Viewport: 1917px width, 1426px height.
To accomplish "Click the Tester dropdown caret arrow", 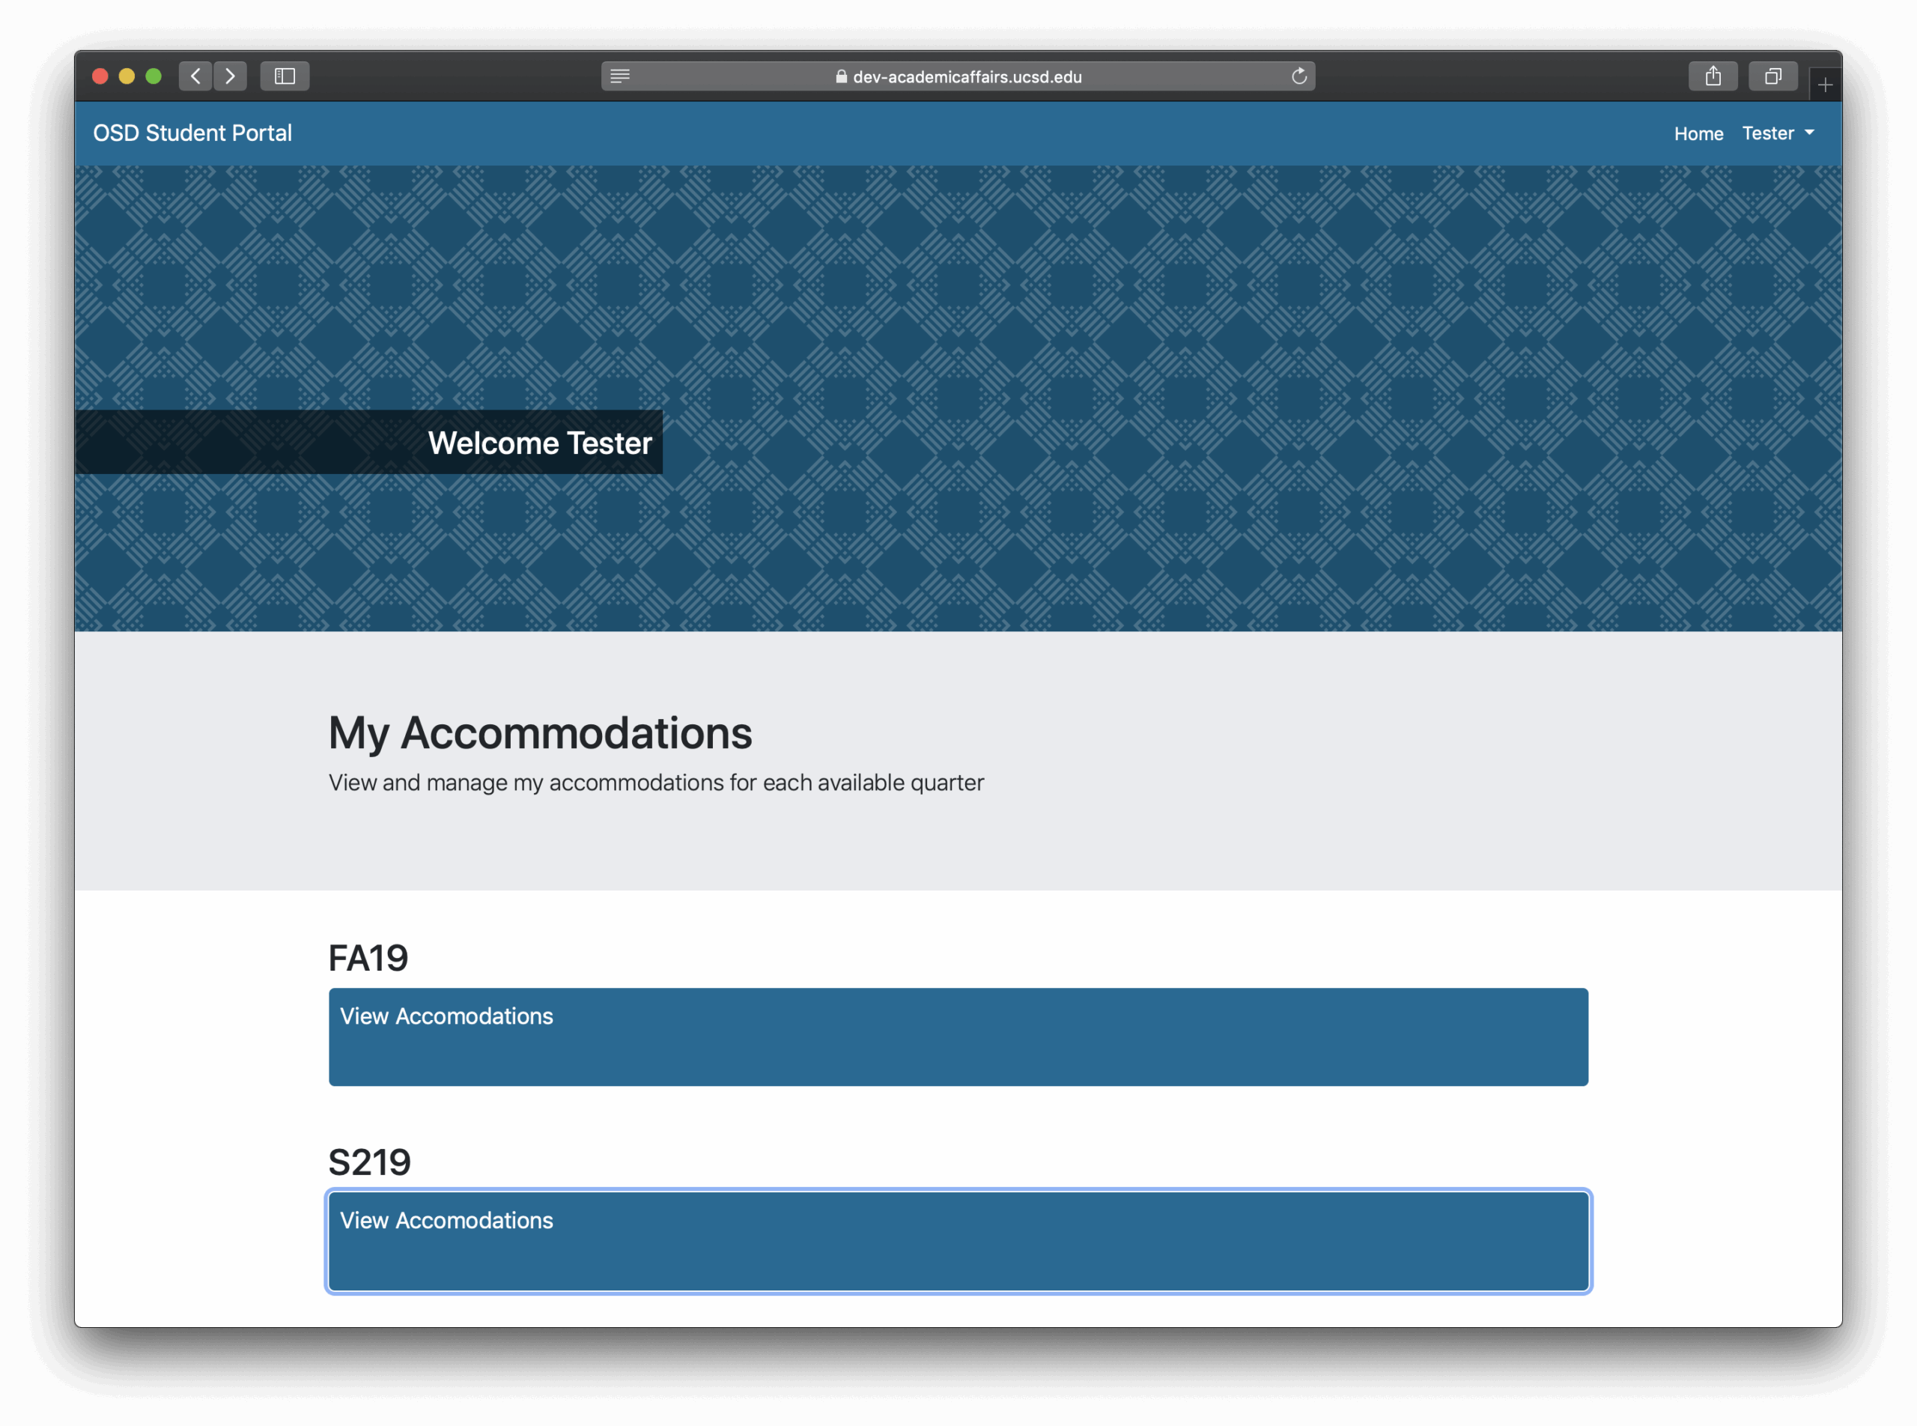I will [1809, 133].
